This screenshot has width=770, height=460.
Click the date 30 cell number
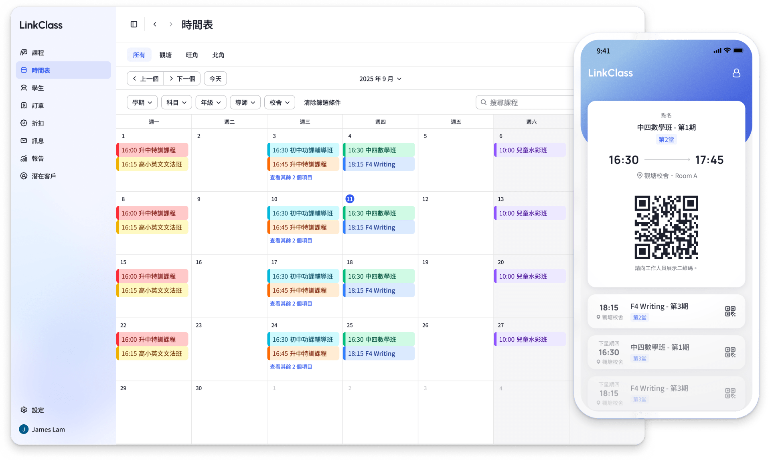point(199,388)
